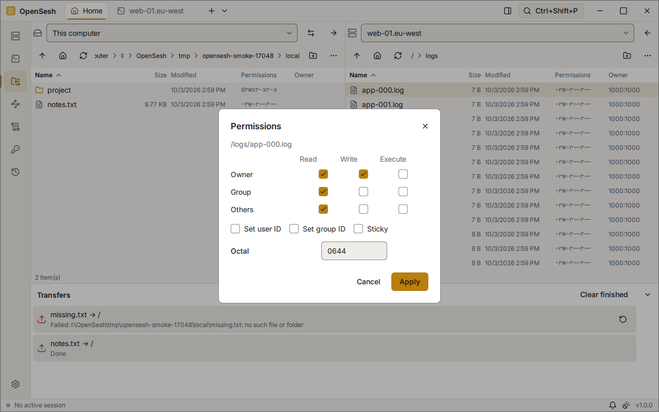Collapse the Transfers panel chevron

[648, 295]
